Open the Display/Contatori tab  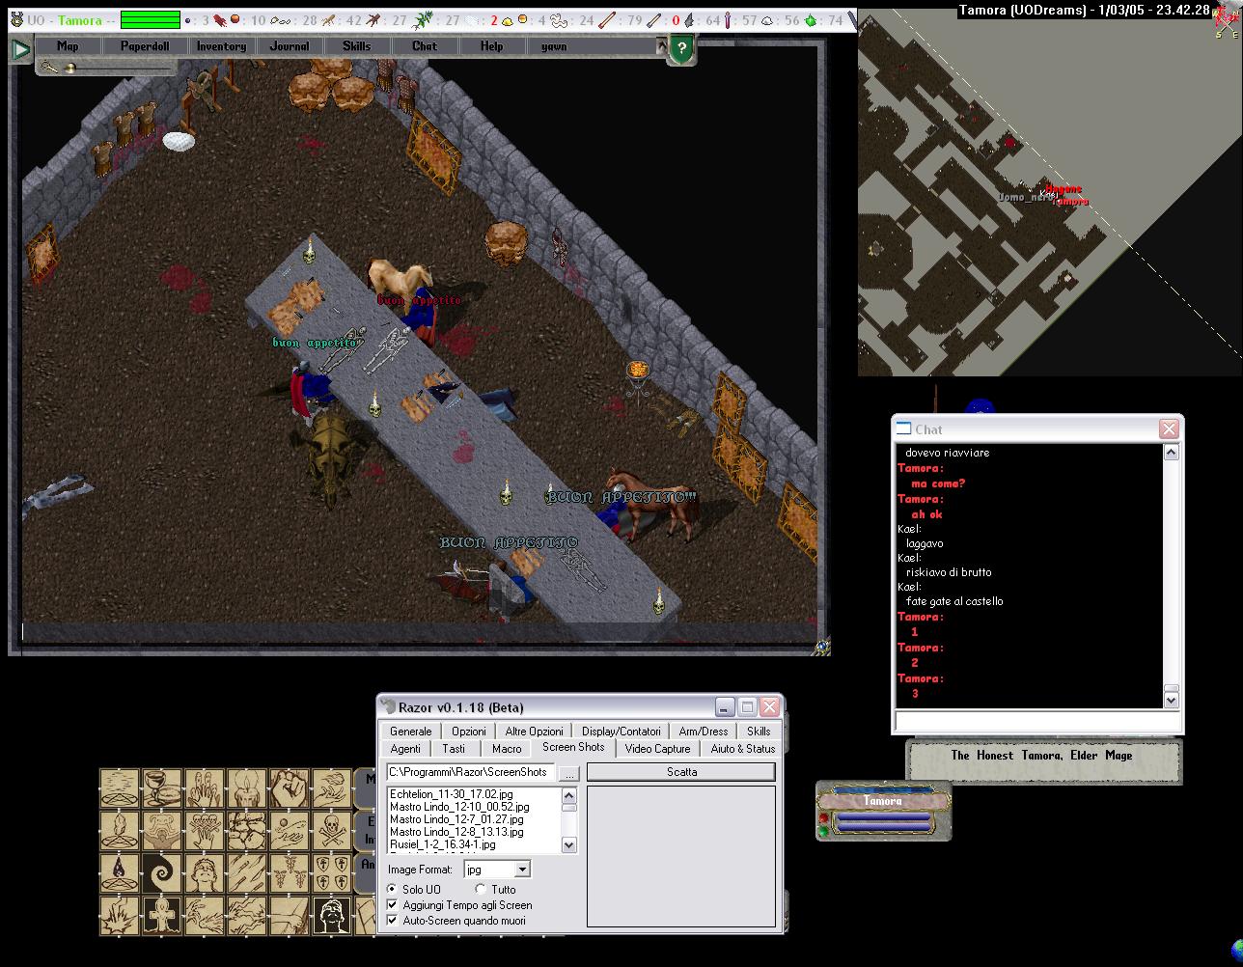point(621,732)
